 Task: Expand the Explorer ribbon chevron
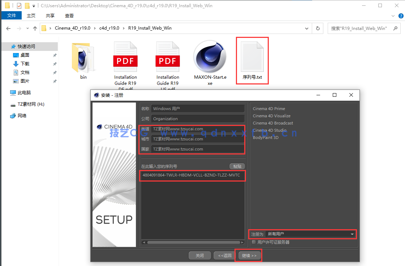393,16
